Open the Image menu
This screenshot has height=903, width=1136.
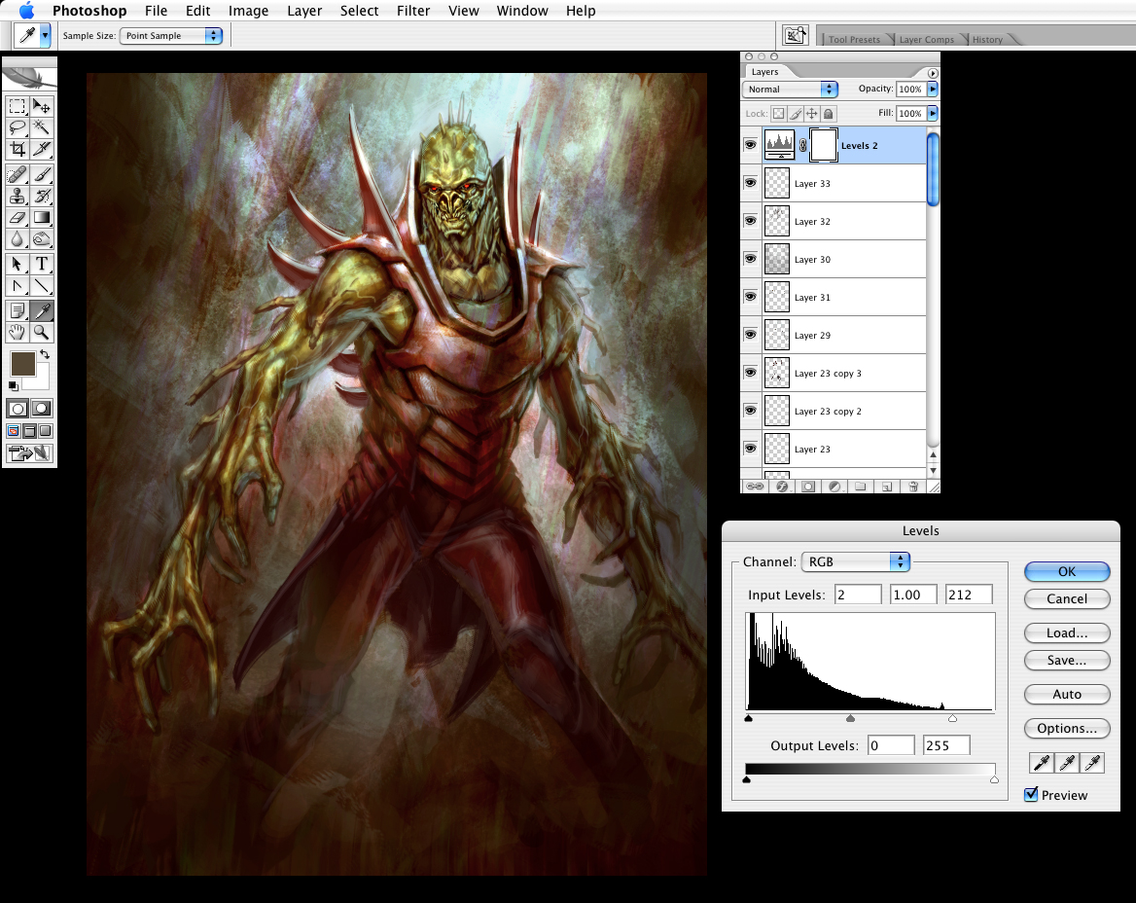pos(249,11)
